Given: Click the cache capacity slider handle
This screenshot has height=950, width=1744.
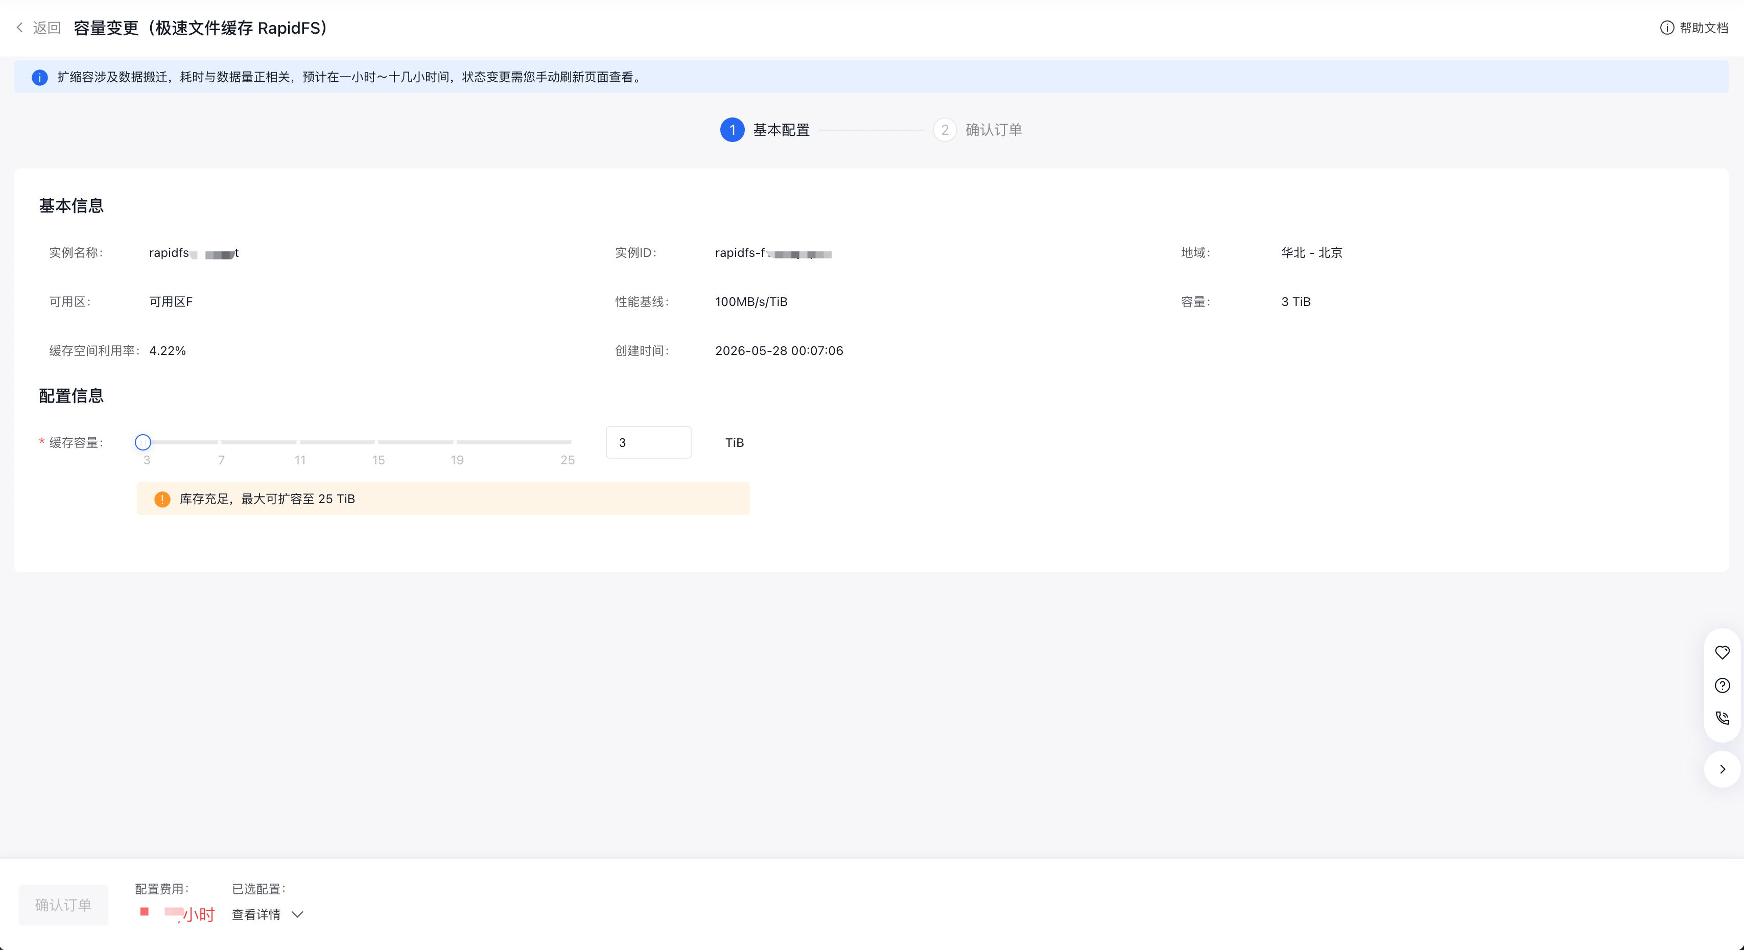Looking at the screenshot, I should [x=143, y=442].
